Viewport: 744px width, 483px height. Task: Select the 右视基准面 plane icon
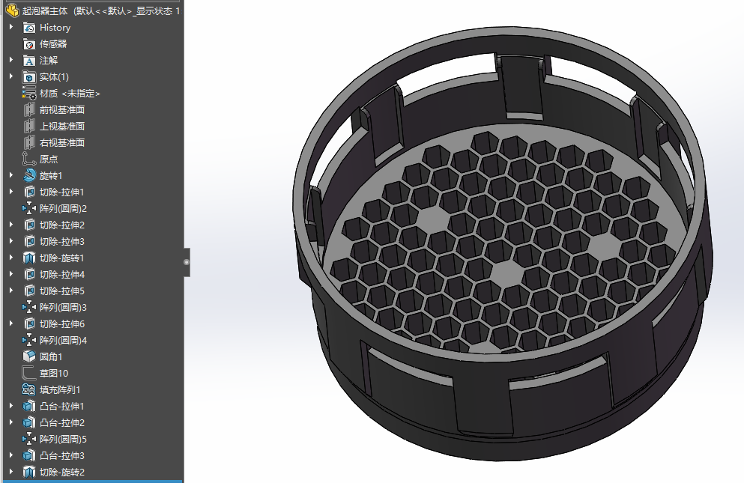pyautogui.click(x=29, y=143)
